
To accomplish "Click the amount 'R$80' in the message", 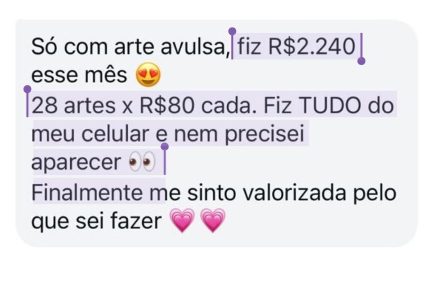I will pyautogui.click(x=167, y=106).
